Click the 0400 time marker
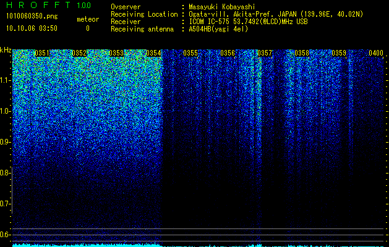The width and height of the screenshot is (389, 247). 376,53
